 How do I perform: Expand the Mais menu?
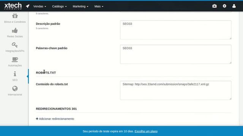pos(99,6)
